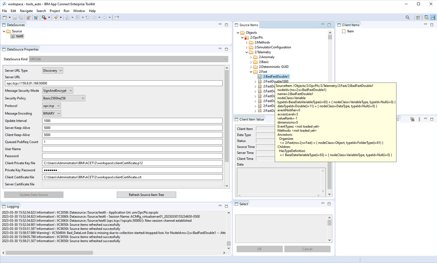Click the Cancel button in Select panel

point(307,249)
